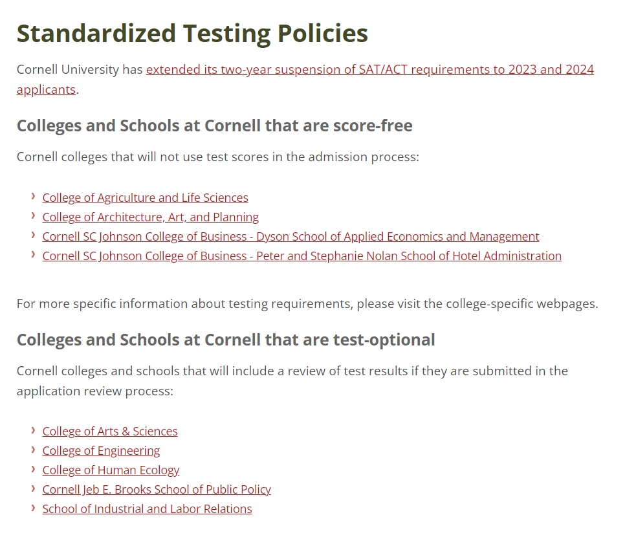636x537 pixels.
Task: Open Dyson School of Applied Economics link
Action: click(x=291, y=237)
